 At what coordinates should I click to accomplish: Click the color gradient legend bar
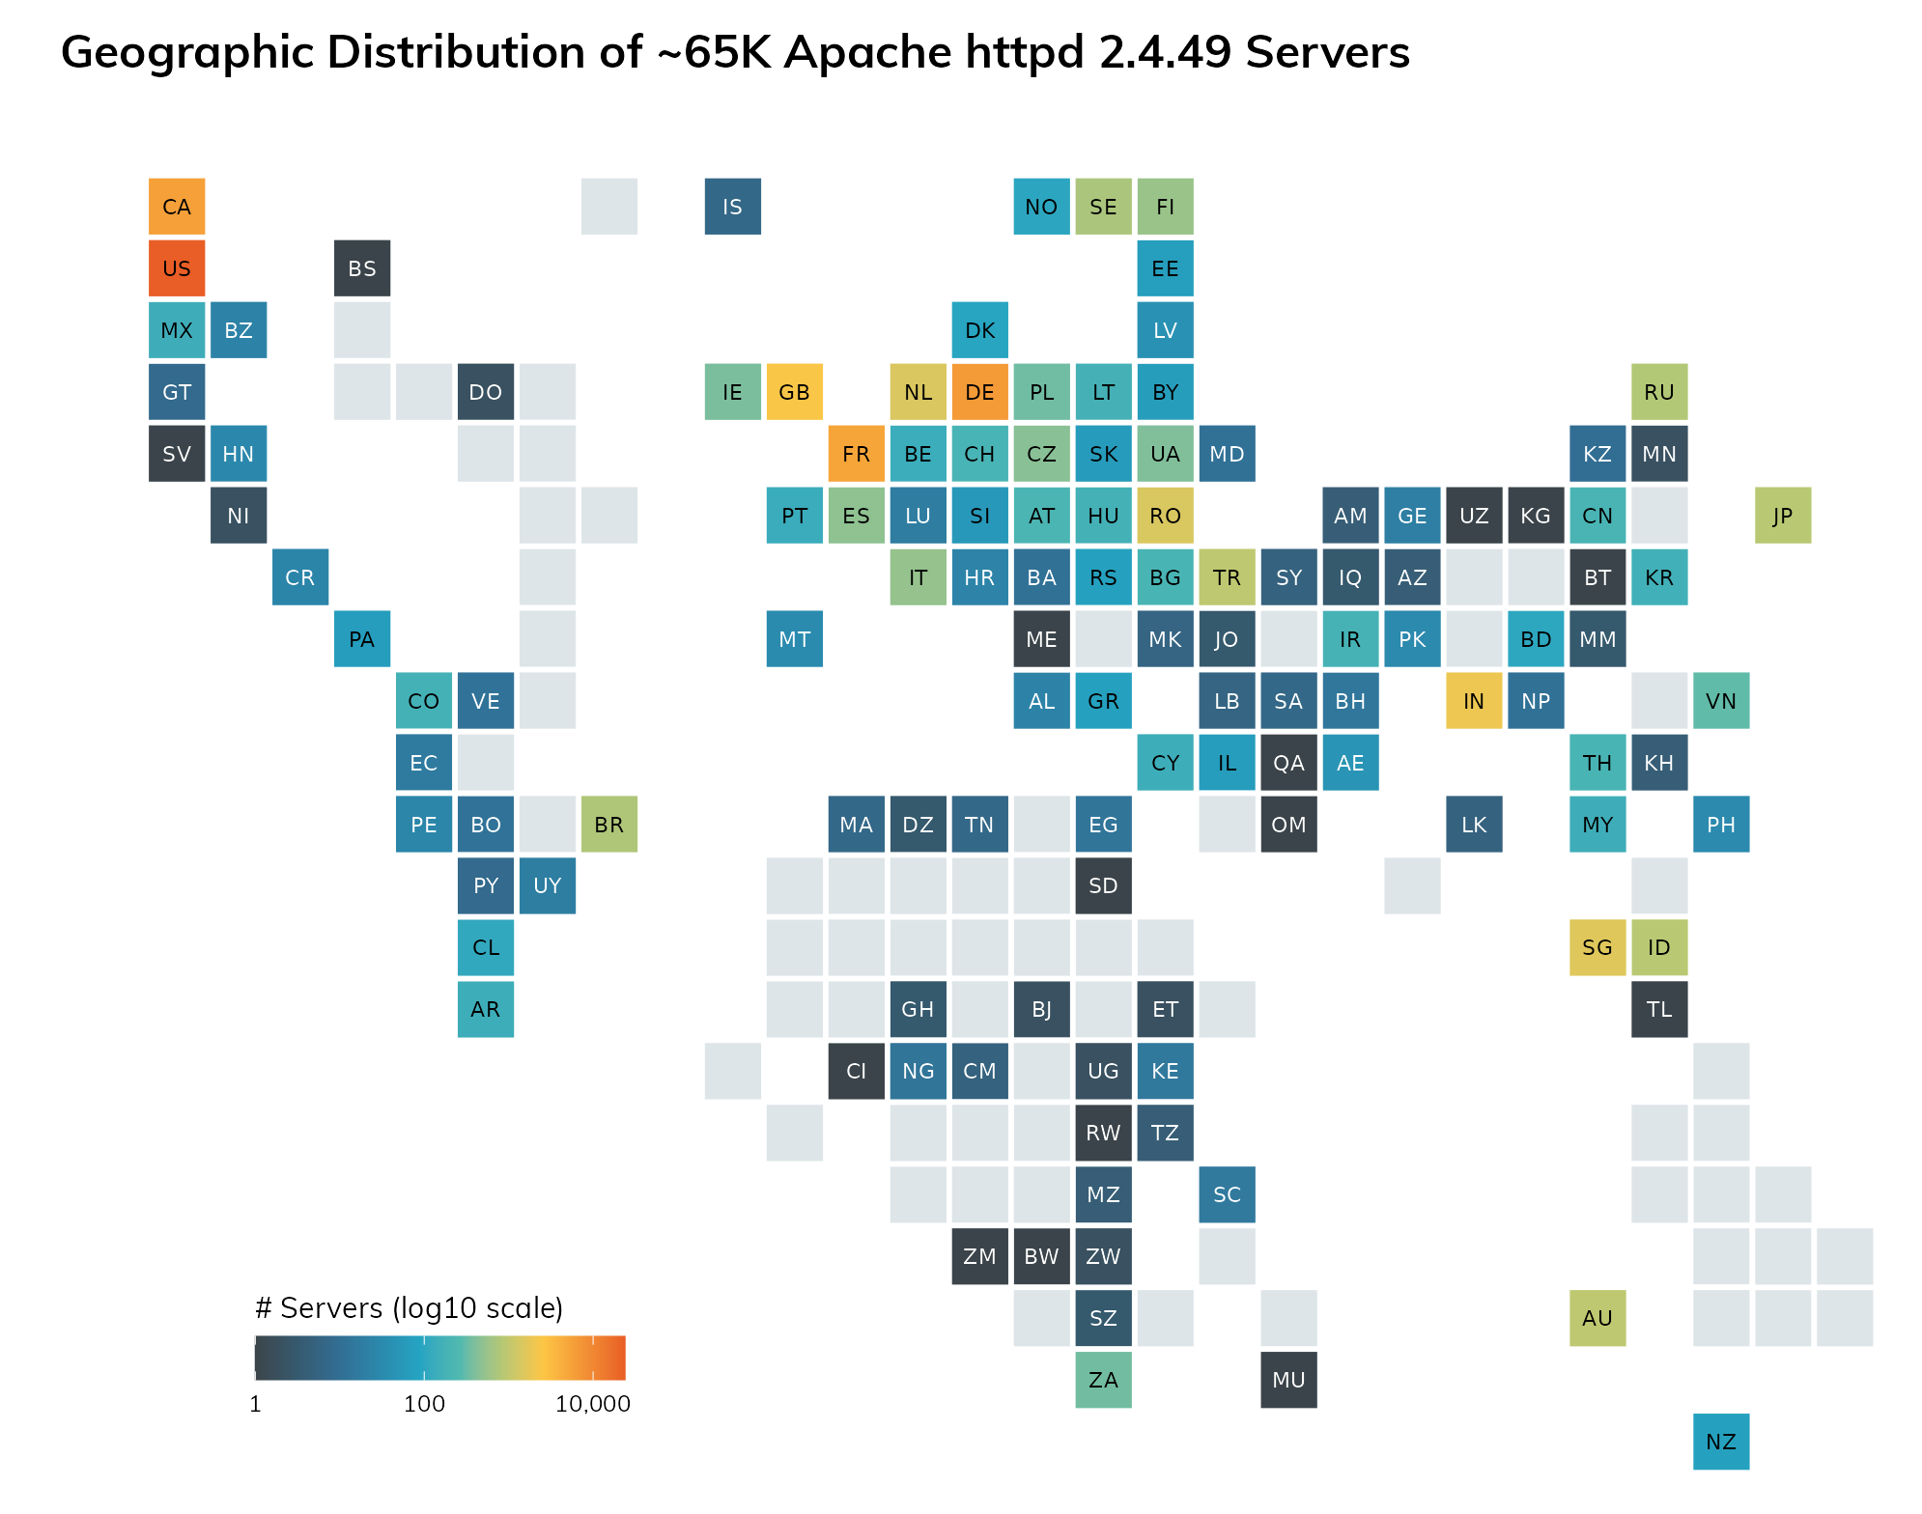tap(439, 1358)
